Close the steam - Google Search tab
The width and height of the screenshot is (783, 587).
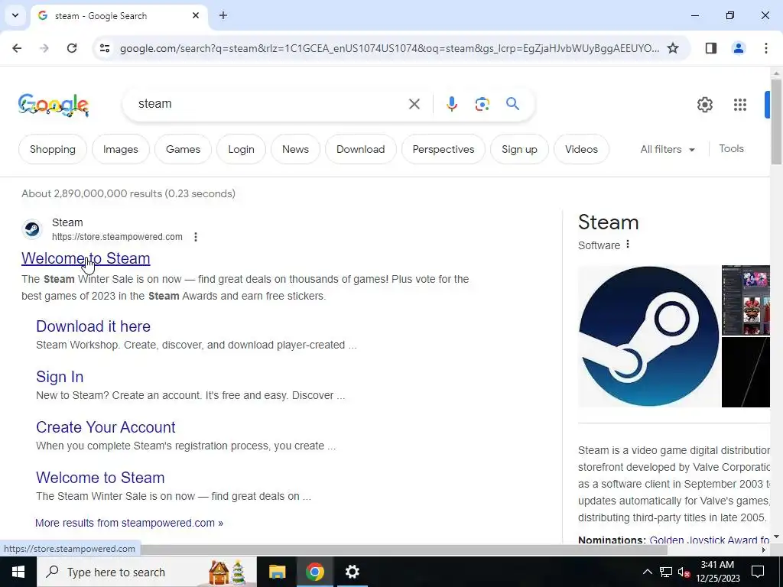click(x=196, y=15)
